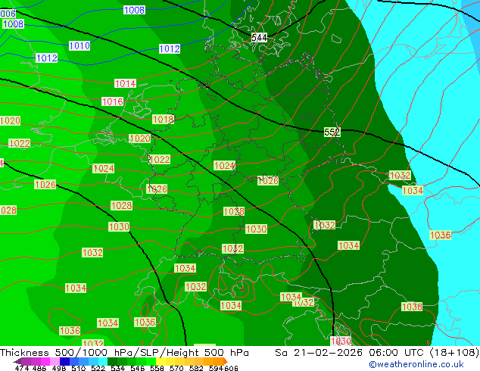Screen dimensions: 480x371
Task: Click the legend value 510
Action: click(79, 368)
